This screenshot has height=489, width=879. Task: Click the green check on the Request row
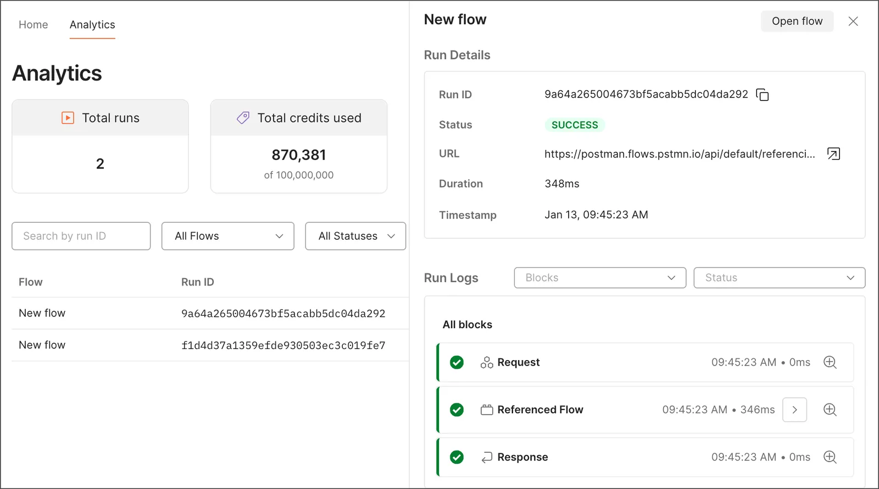457,362
